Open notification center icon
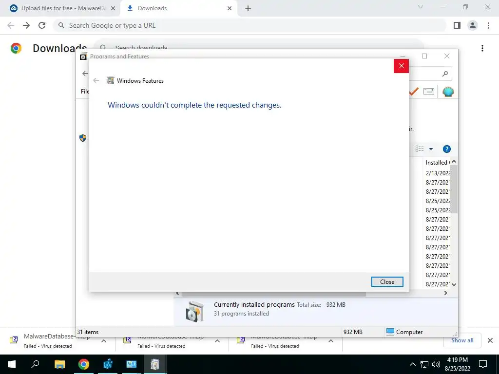 [x=483, y=364]
